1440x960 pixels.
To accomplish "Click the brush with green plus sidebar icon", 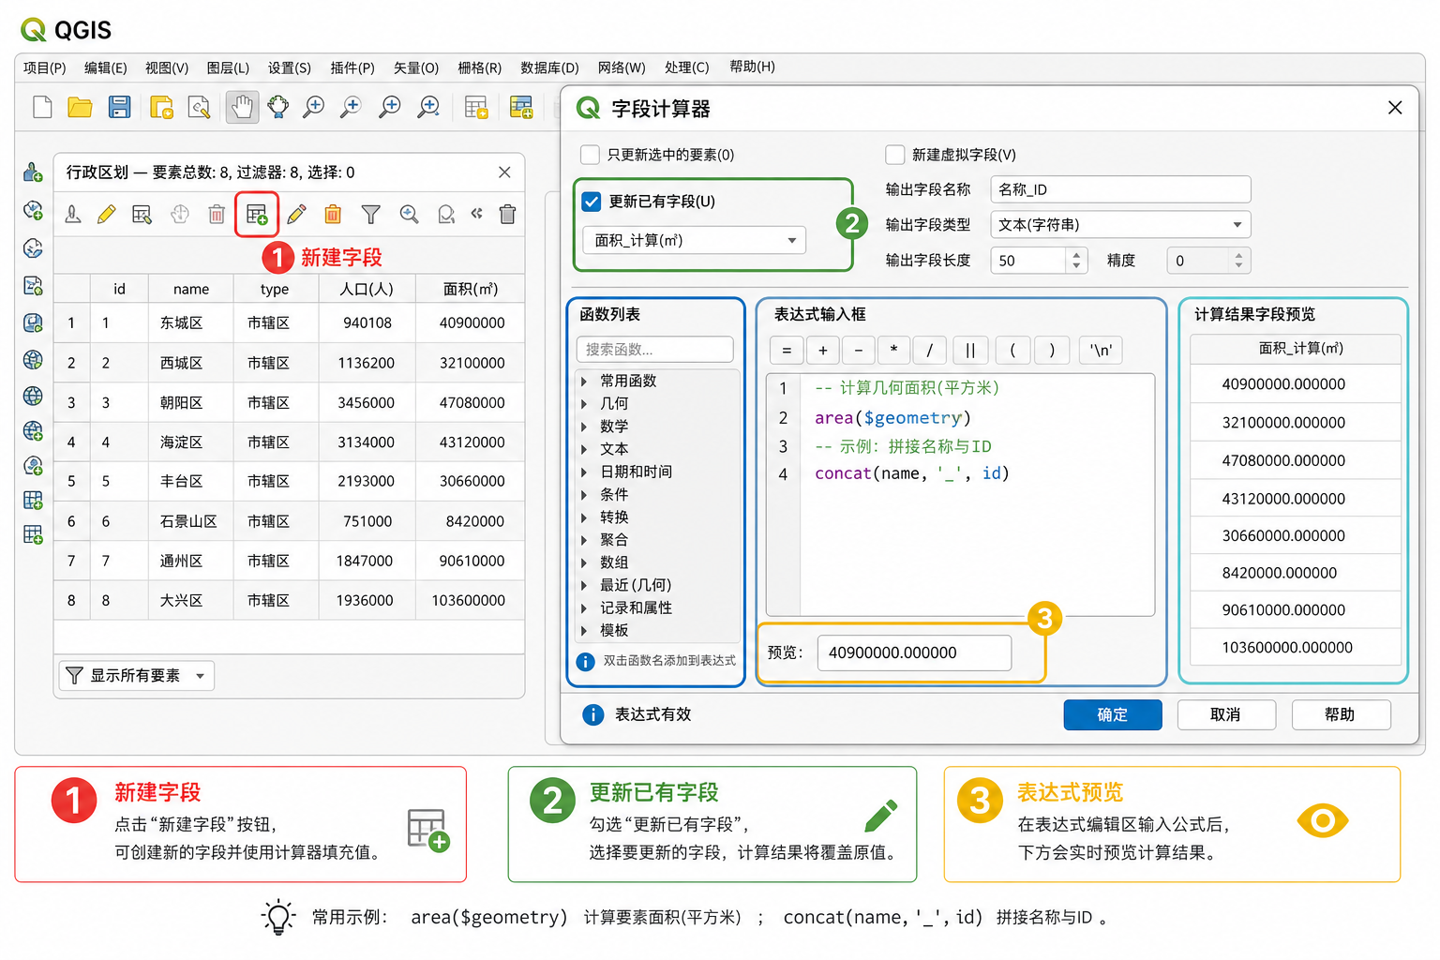I will (33, 172).
